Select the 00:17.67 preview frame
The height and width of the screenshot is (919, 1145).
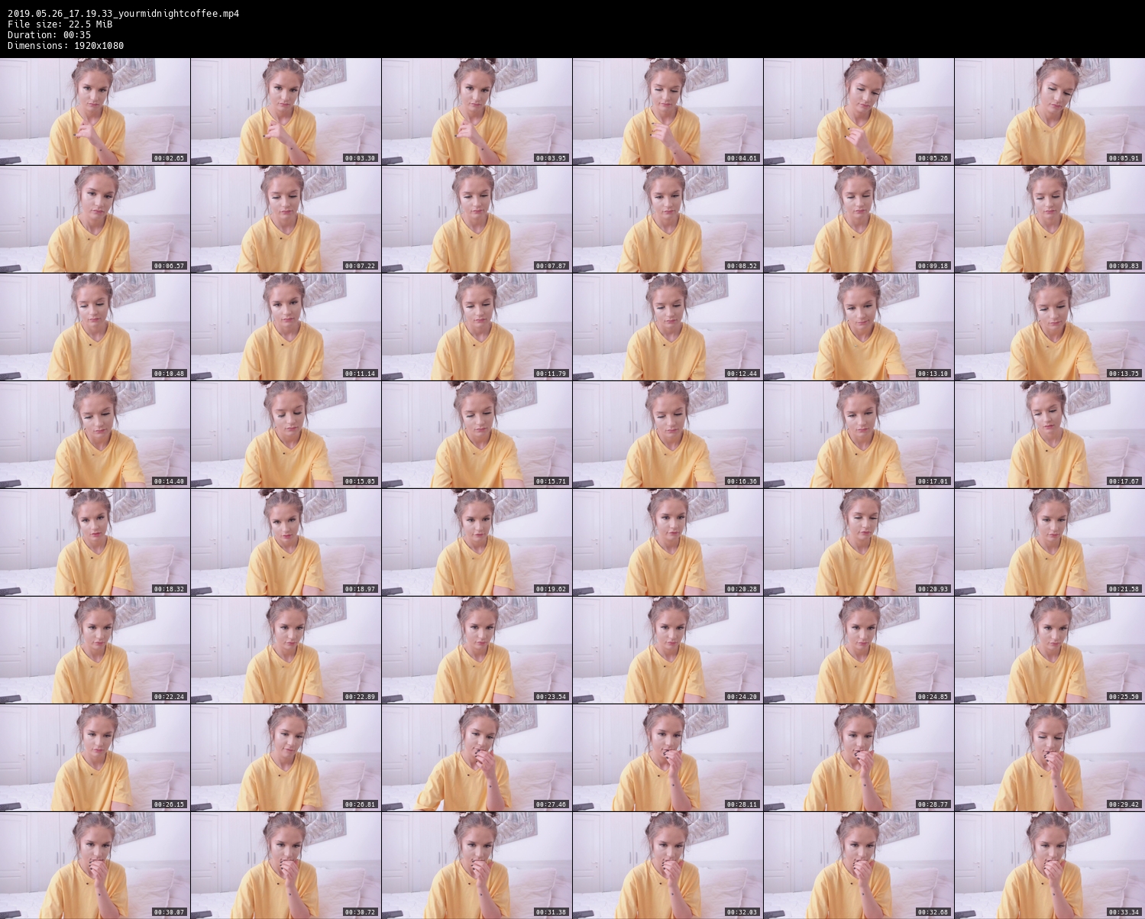(1050, 435)
